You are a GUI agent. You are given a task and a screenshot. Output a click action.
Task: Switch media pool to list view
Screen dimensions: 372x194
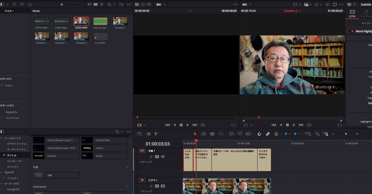[101, 5]
